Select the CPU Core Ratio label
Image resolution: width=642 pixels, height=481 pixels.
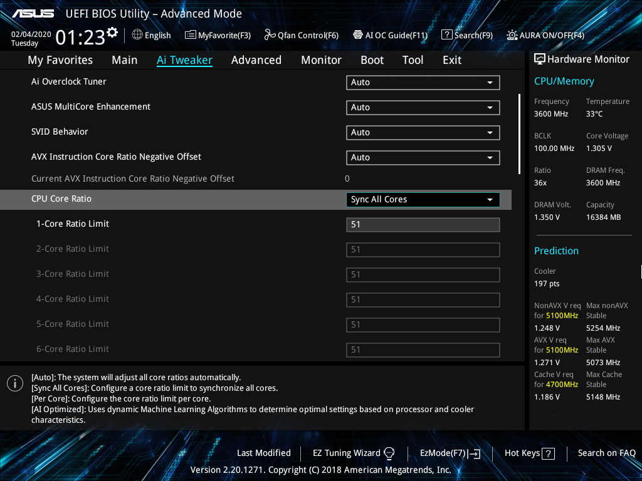(61, 199)
